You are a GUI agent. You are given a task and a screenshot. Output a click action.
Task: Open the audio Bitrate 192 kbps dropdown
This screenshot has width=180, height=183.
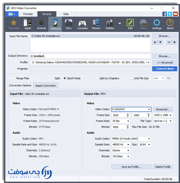[x=121, y=156]
